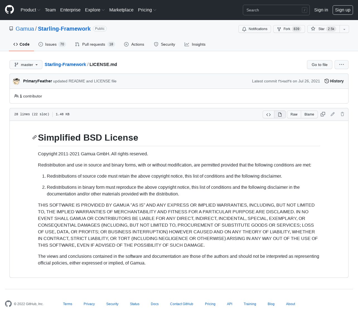Click the heading anchor link icon
This screenshot has width=358, height=321.
[35, 138]
